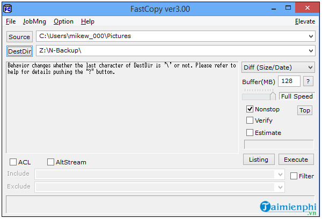
Task: Click the Full Speed label box
Action: [x=297, y=96]
